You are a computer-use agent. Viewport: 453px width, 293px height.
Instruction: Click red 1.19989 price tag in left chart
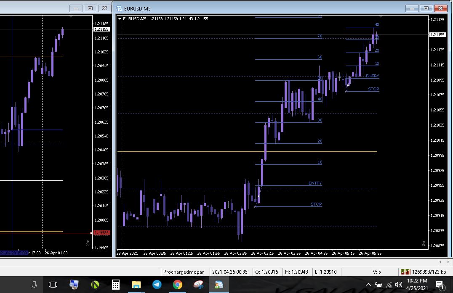coord(101,233)
